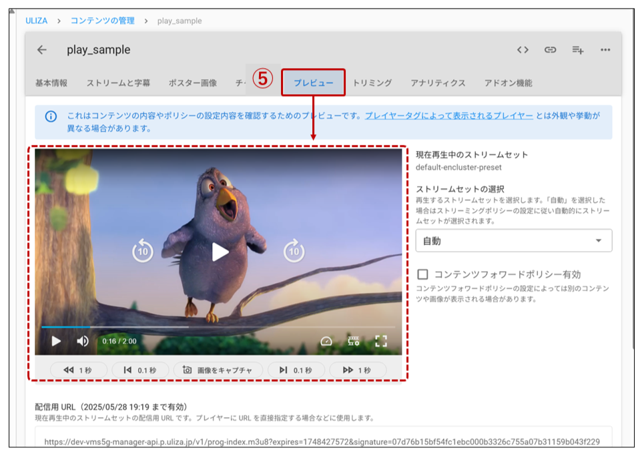Click the 0:16 / 2:00 time display
The width and height of the screenshot is (642, 452).
click(x=119, y=341)
